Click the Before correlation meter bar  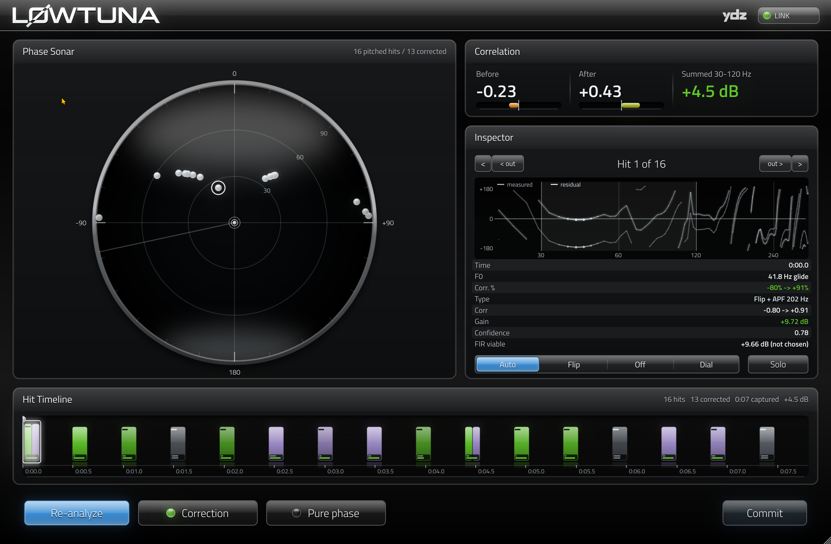pyautogui.click(x=518, y=105)
